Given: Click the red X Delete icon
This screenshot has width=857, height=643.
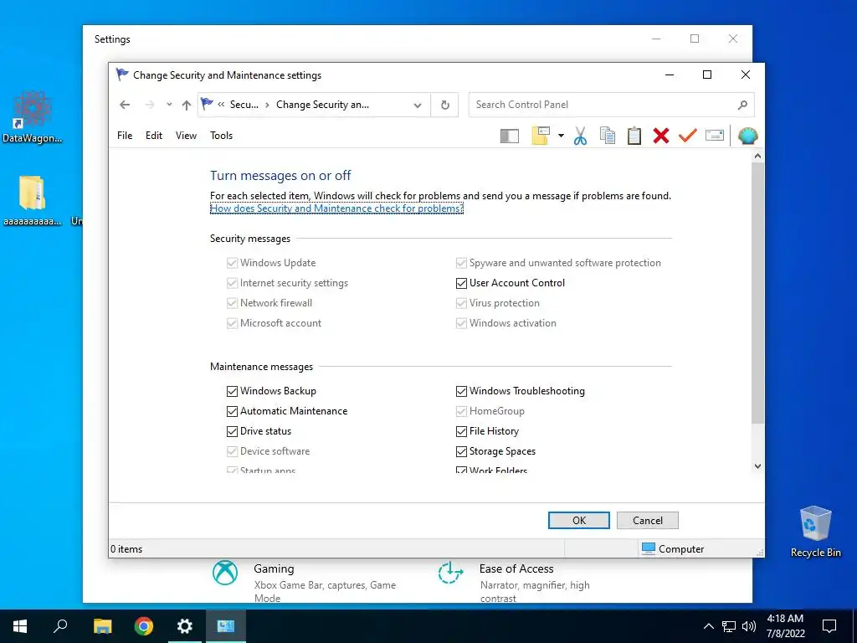Looking at the screenshot, I should (x=661, y=136).
